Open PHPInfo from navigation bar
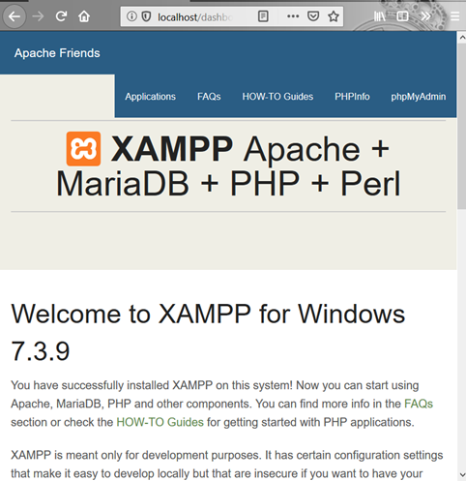466x481 pixels. (x=352, y=97)
